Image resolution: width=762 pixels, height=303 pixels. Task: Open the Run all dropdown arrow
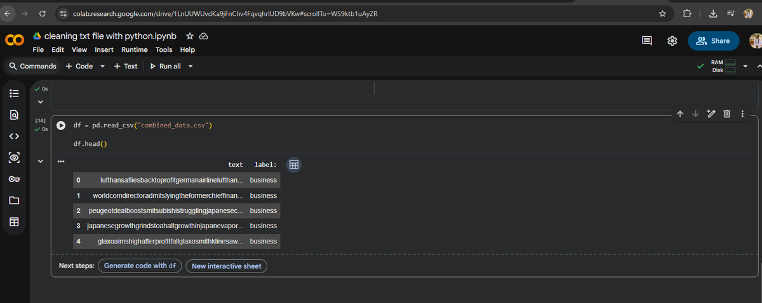190,66
